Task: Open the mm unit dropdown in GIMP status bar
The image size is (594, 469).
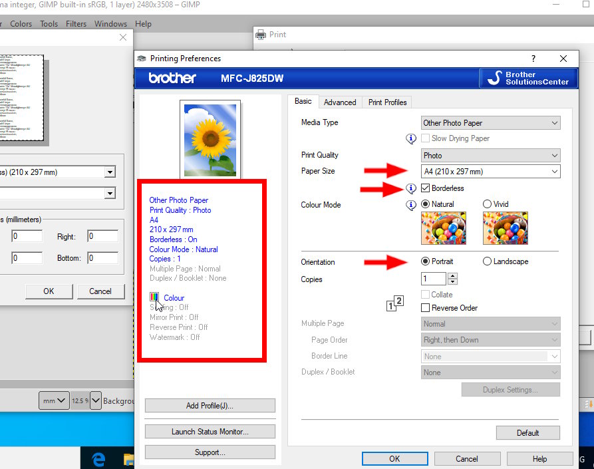Action: pos(54,400)
